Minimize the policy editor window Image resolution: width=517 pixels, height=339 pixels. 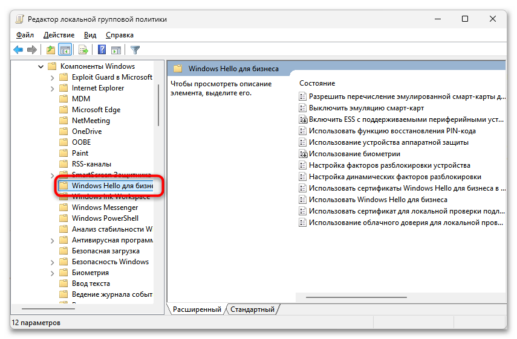pyautogui.click(x=438, y=19)
